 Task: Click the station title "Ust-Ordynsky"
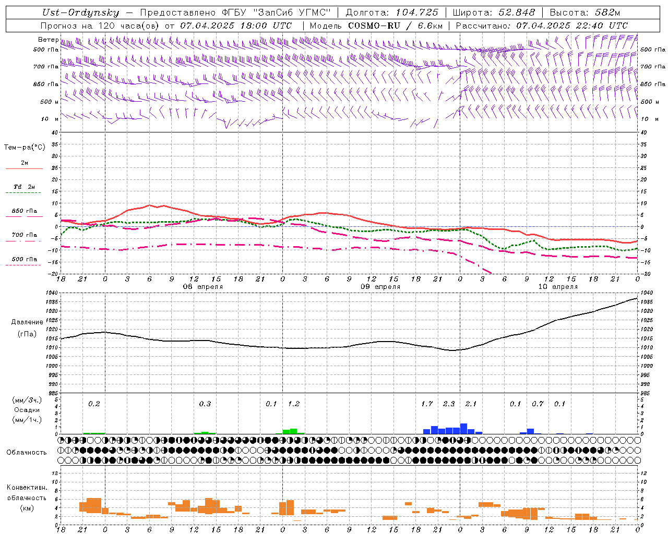click(81, 13)
